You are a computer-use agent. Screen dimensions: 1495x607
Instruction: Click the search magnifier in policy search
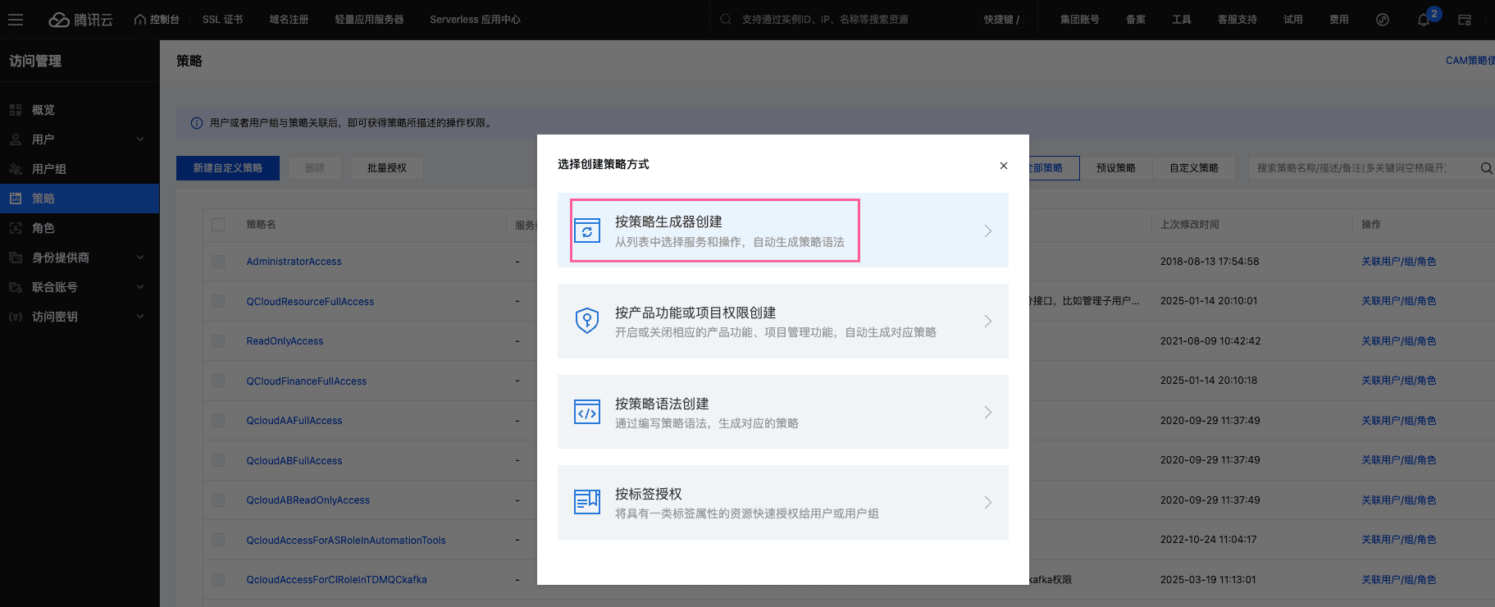click(1486, 168)
